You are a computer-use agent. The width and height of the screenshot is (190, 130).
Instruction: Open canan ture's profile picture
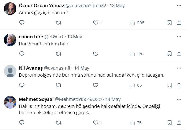pos(10,40)
